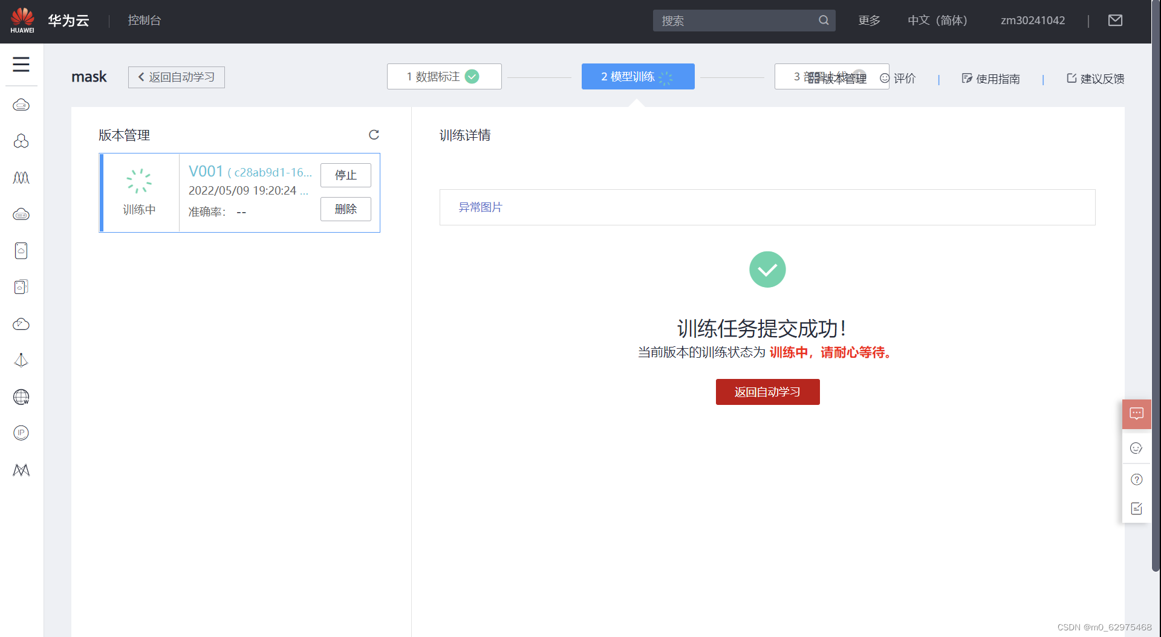Open the 使用指南 guide
The image size is (1161, 637).
click(990, 79)
